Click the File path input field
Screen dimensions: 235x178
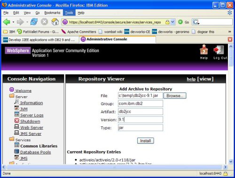pos(141,96)
